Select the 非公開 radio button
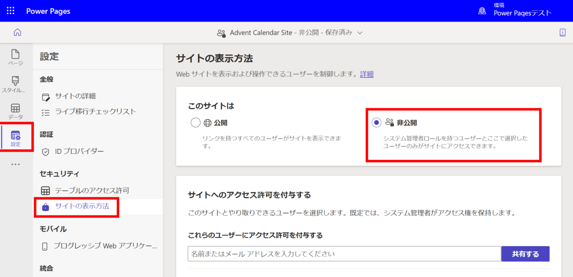Image resolution: width=573 pixels, height=277 pixels. (377, 123)
